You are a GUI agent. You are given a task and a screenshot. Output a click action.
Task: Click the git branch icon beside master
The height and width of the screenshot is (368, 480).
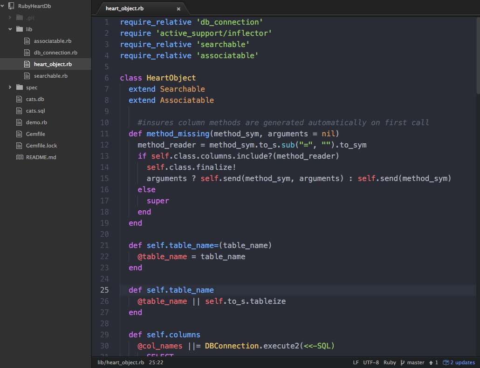click(x=402, y=362)
